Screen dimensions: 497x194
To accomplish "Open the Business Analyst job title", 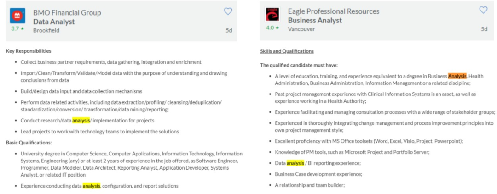I will pyautogui.click(x=315, y=21).
